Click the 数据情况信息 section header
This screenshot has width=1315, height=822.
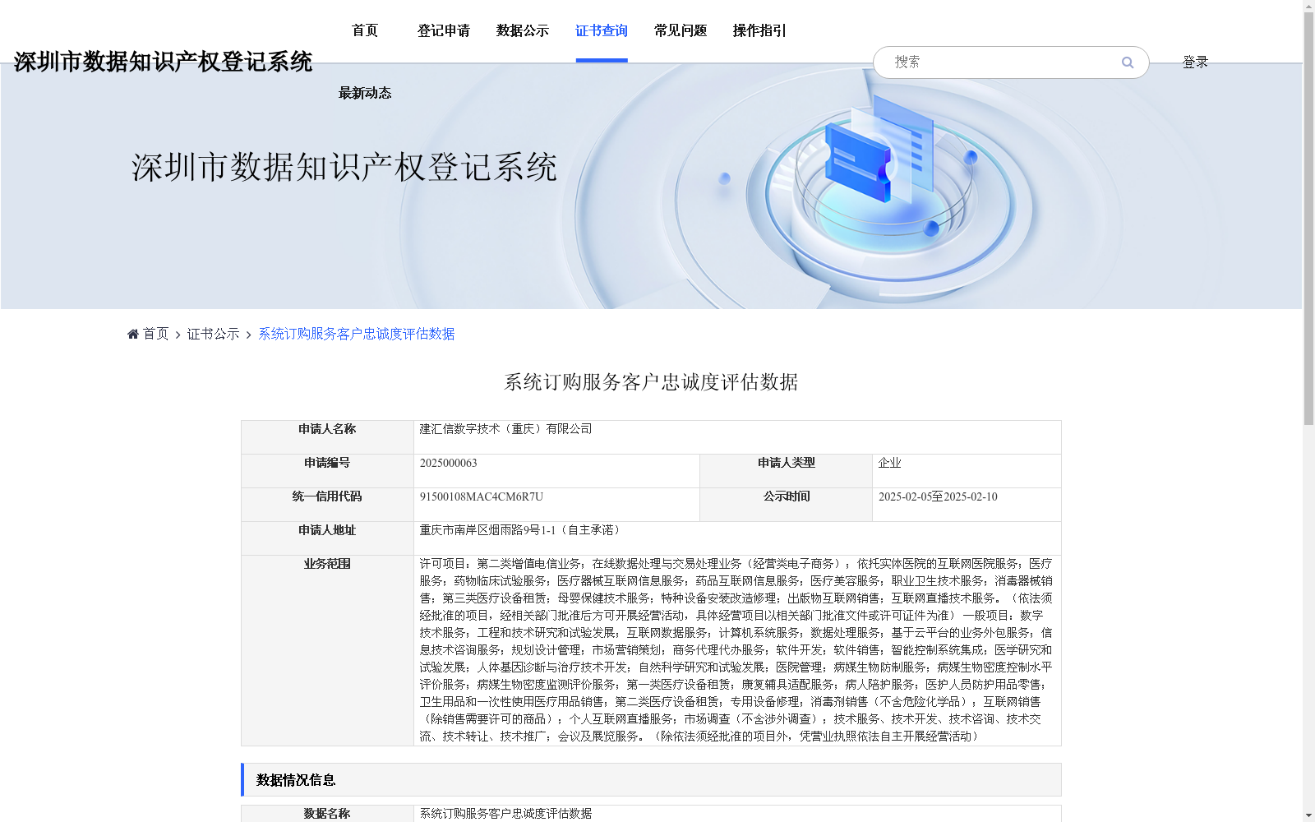651,779
